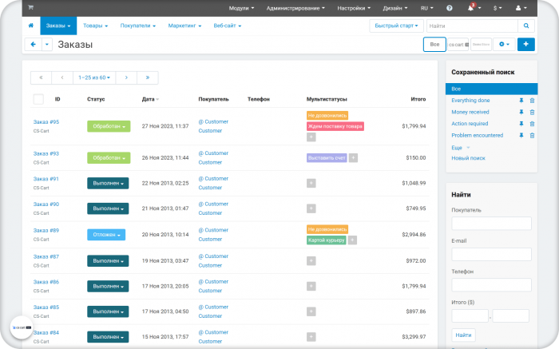The width and height of the screenshot is (559, 349).
Task: Open the RU language selector
Action: pyautogui.click(x=426, y=8)
